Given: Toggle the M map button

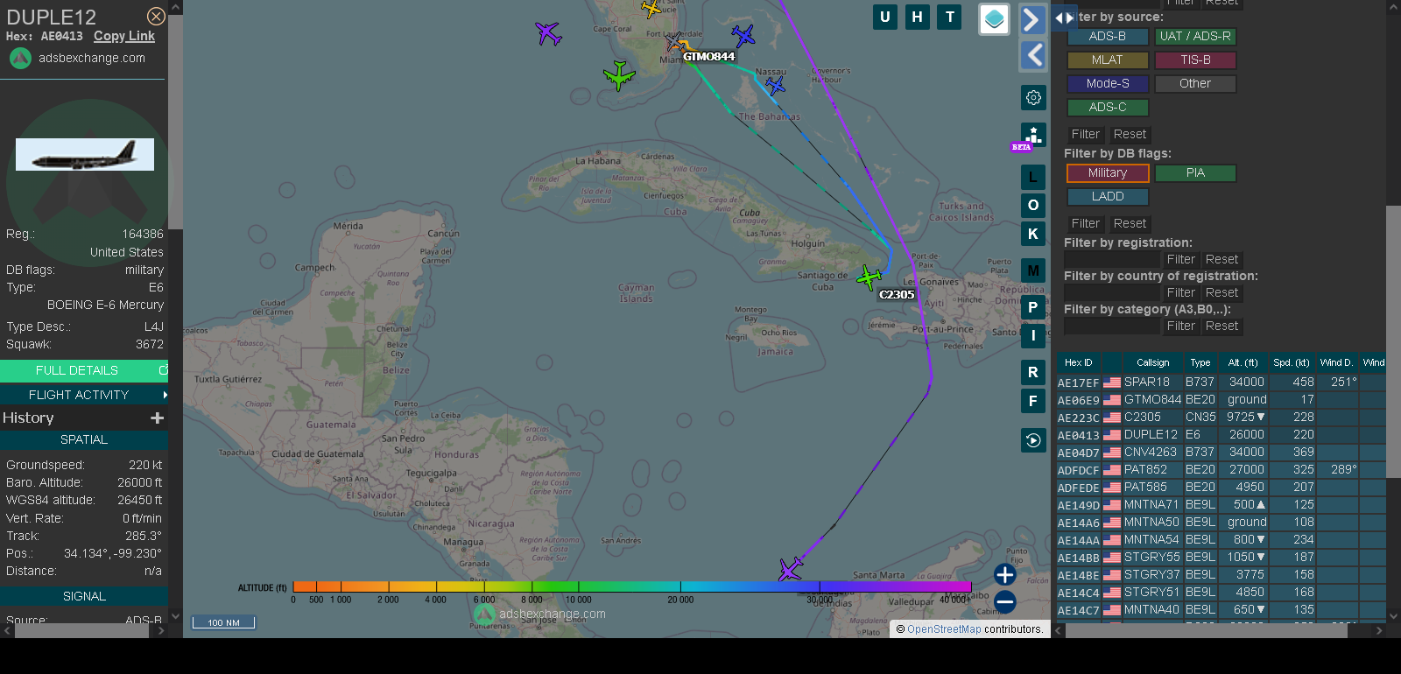Looking at the screenshot, I should (x=1033, y=270).
